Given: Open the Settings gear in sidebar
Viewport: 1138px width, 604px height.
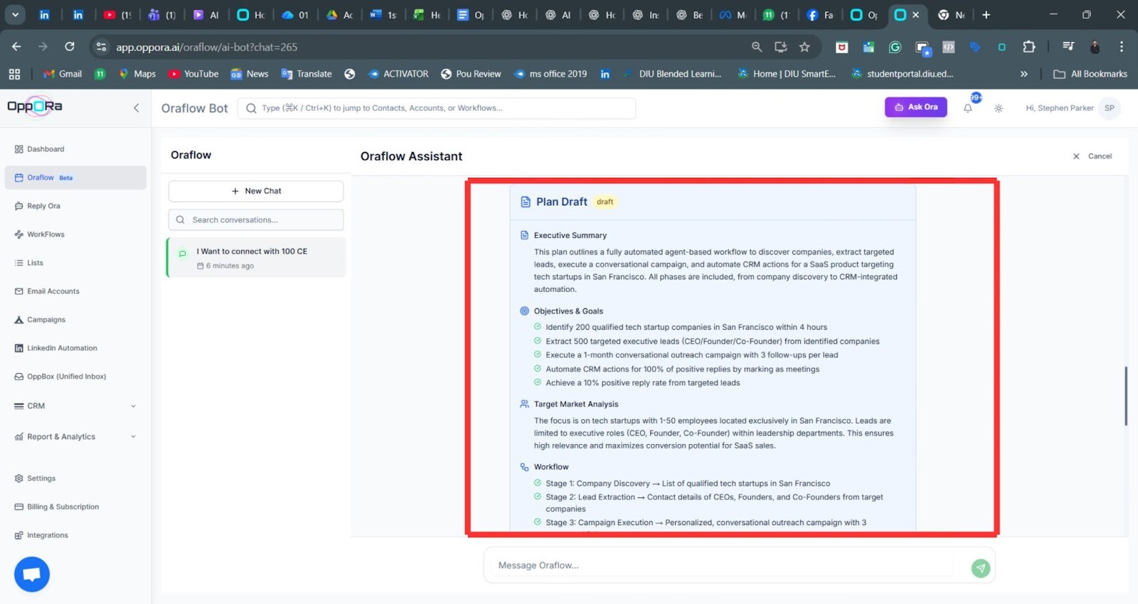Looking at the screenshot, I should [x=19, y=479].
